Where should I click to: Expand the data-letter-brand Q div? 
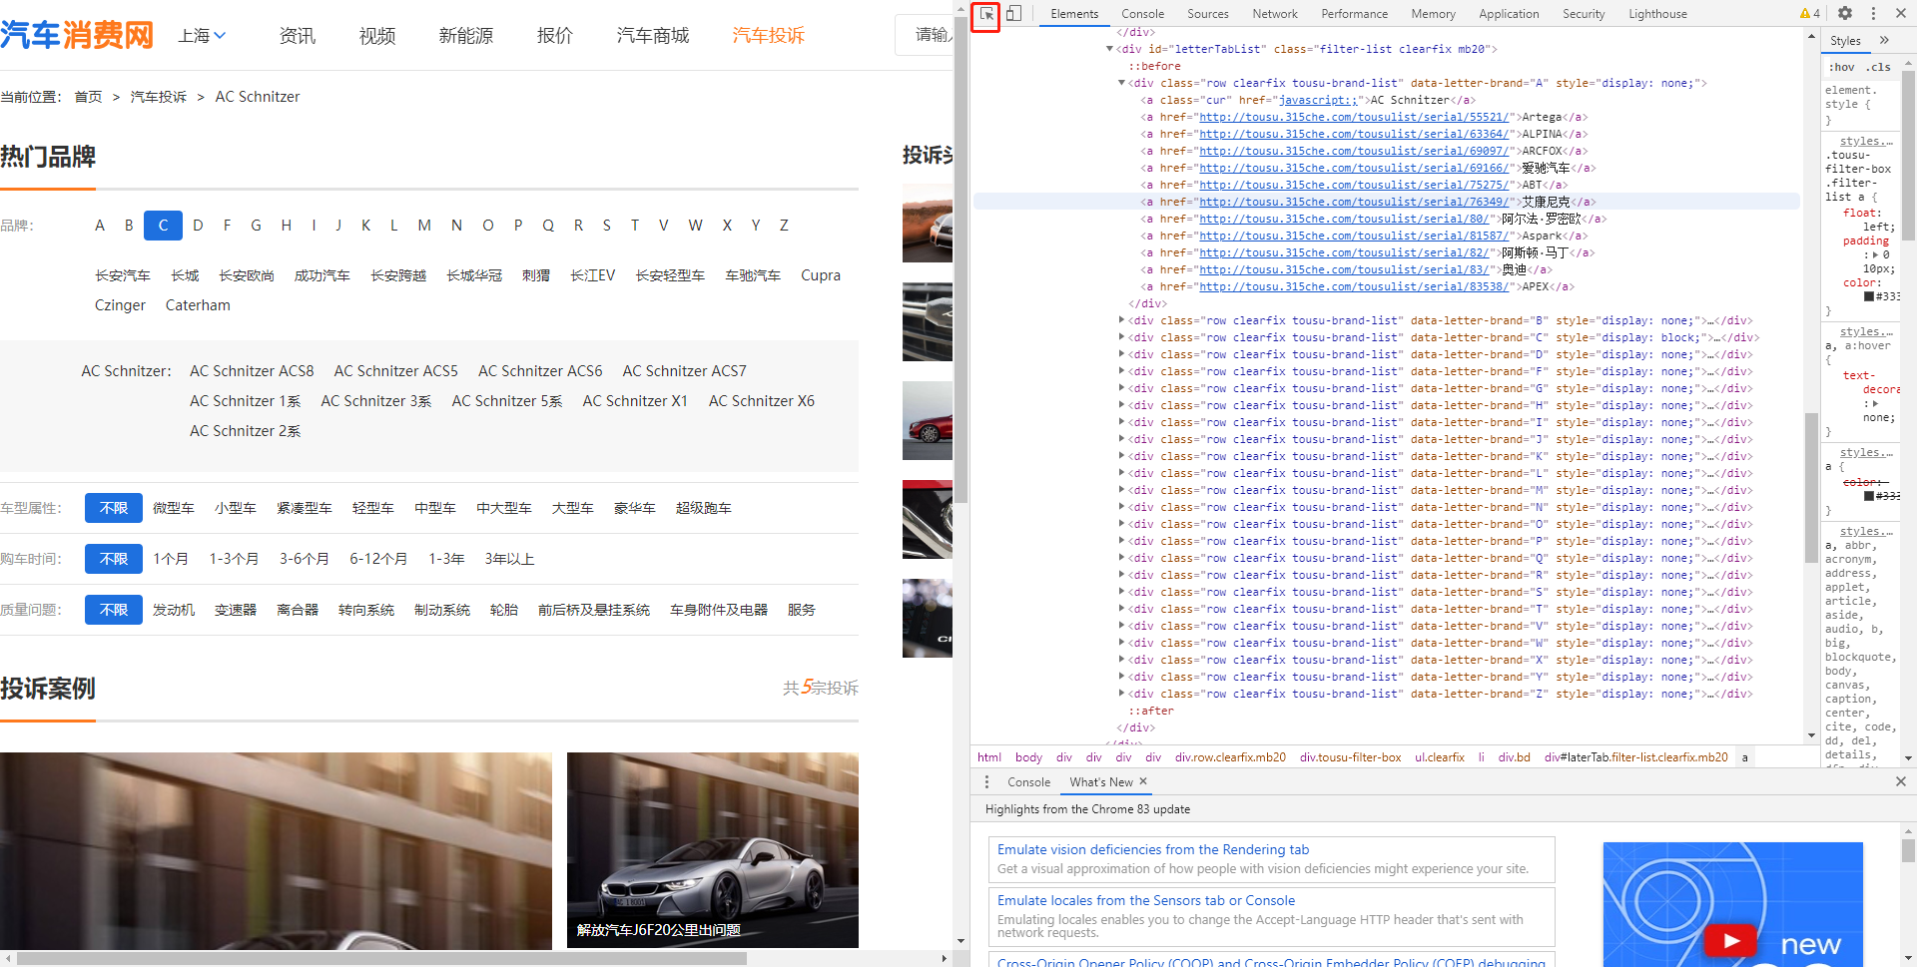pyautogui.click(x=1121, y=558)
